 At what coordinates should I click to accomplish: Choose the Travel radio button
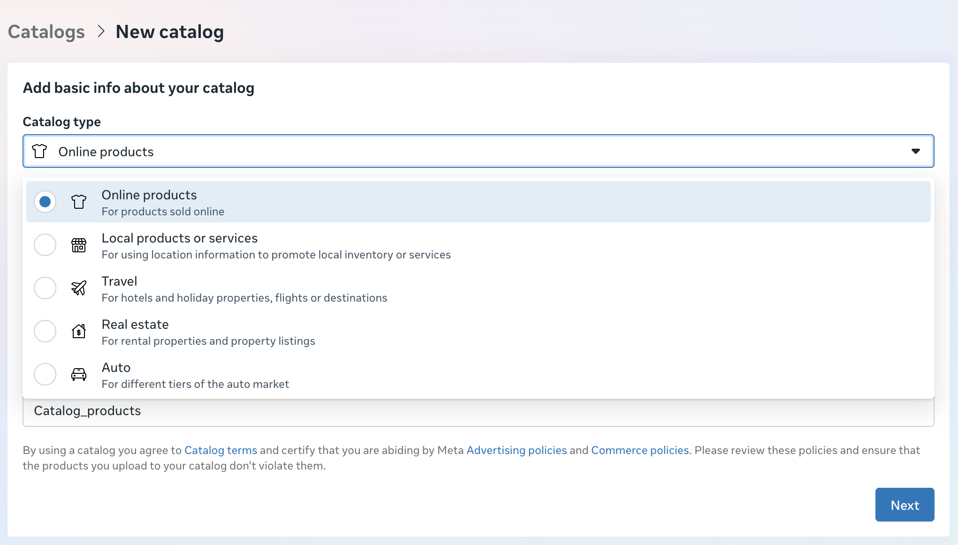pos(45,288)
